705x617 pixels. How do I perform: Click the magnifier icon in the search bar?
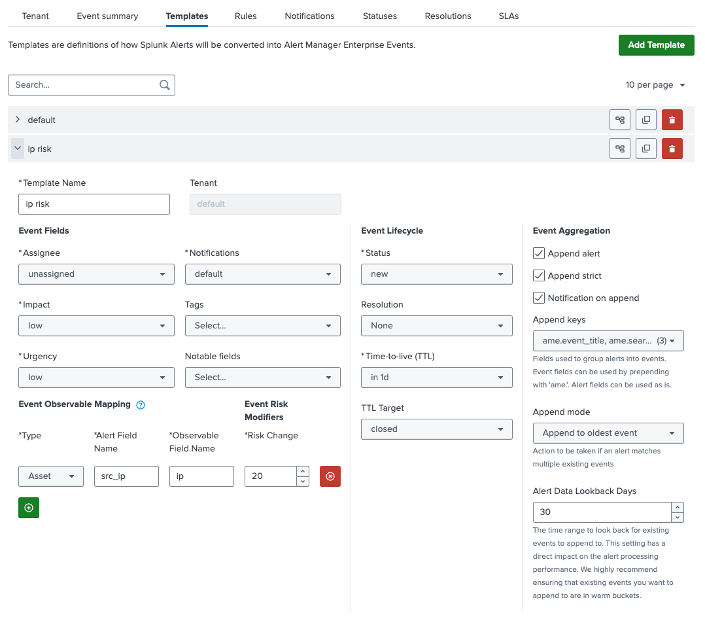click(x=164, y=85)
